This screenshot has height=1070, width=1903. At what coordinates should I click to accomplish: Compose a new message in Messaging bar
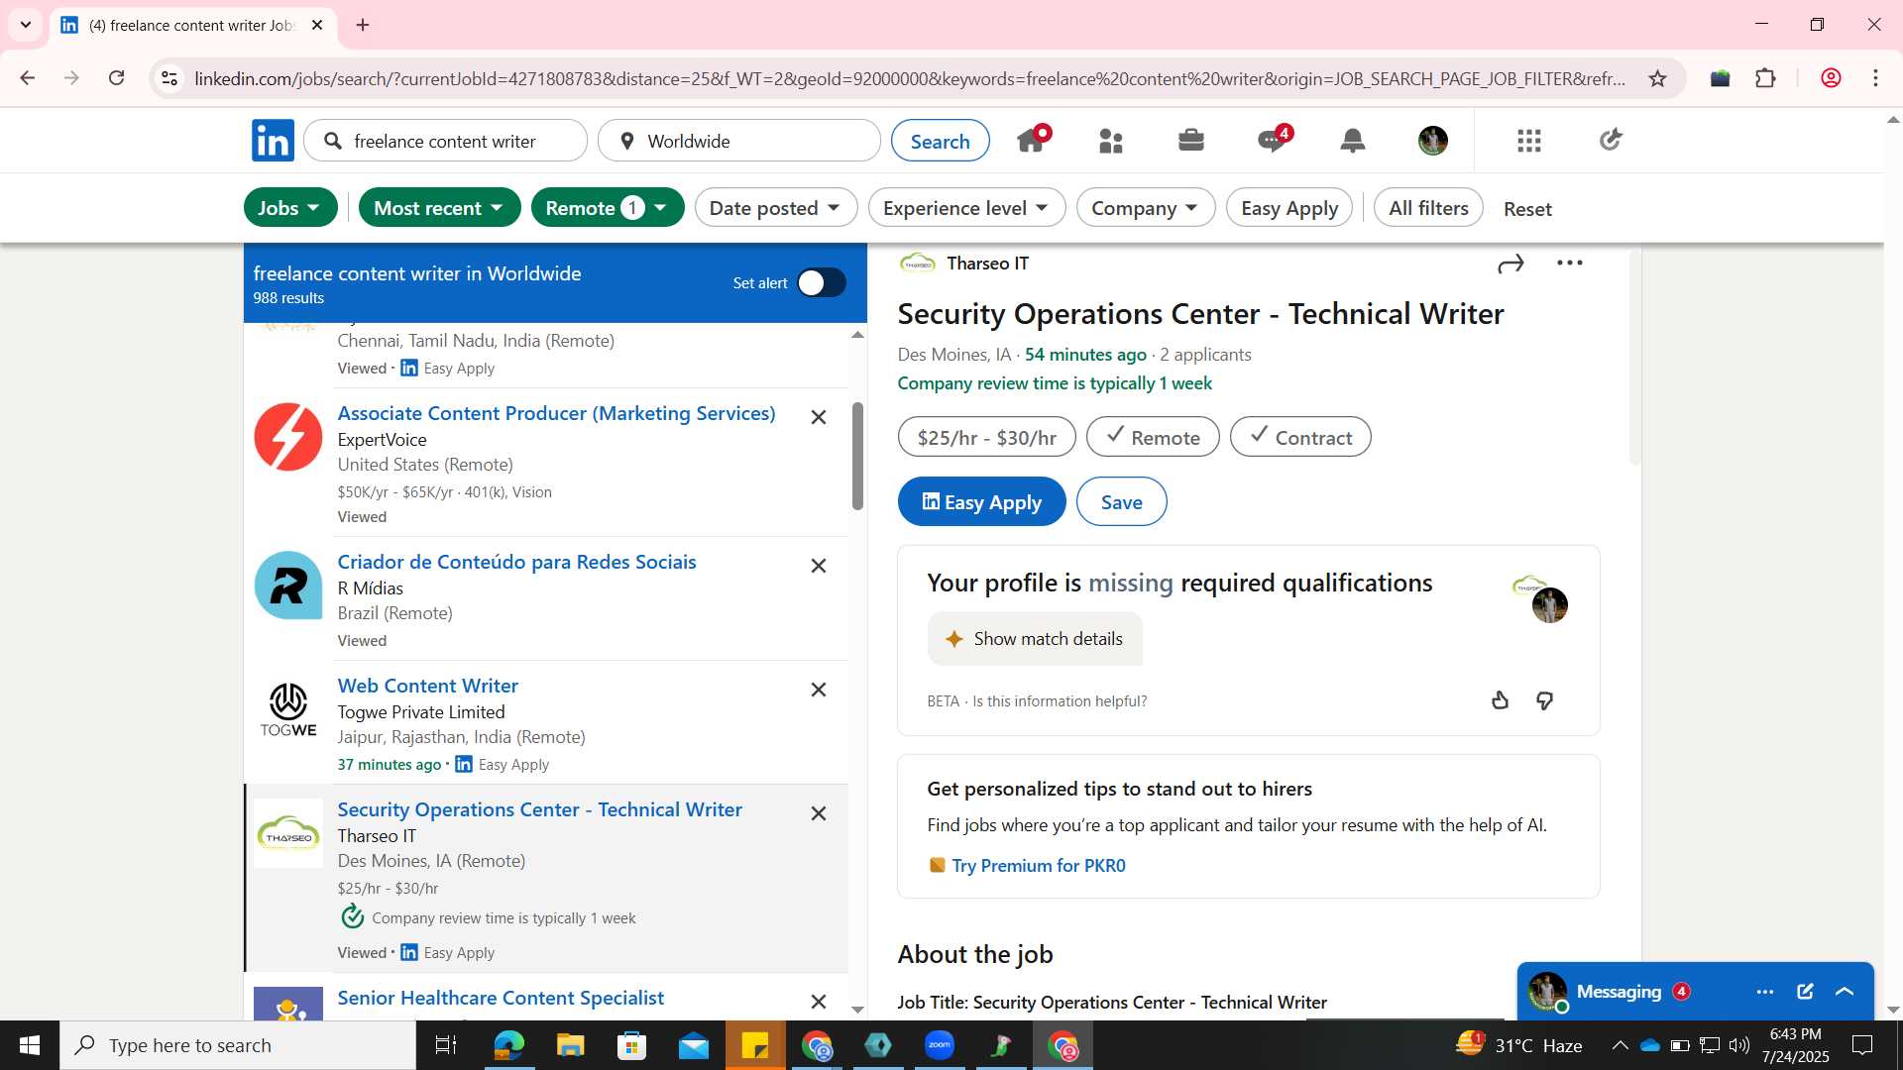tap(1805, 992)
